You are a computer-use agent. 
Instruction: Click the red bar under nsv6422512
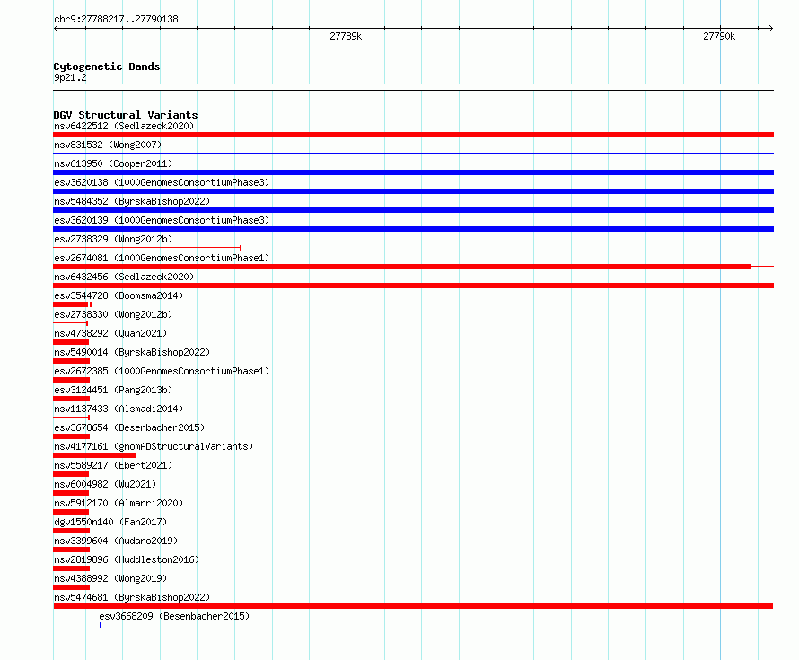pyautogui.click(x=413, y=135)
